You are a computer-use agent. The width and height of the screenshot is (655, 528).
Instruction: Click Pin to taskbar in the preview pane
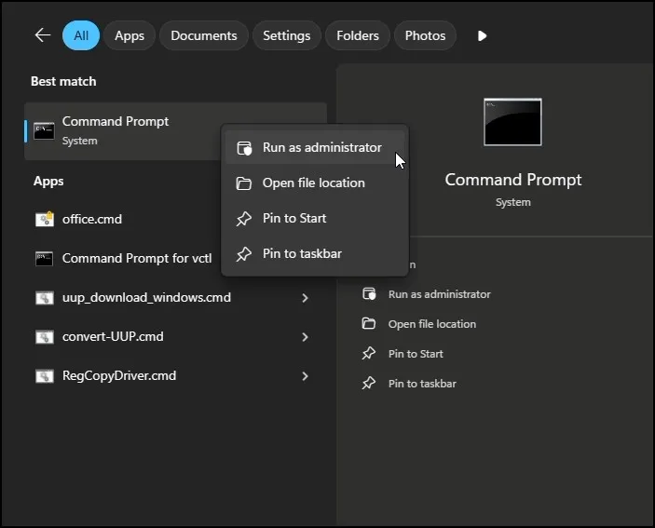pos(422,384)
